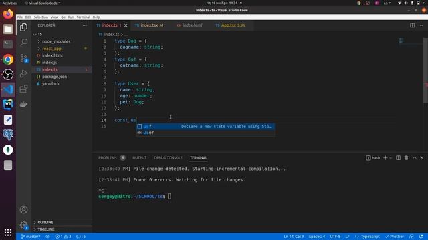The image size is (428, 240).
Task: Open MongoDB Compass from the dock
Action: pos(8,150)
